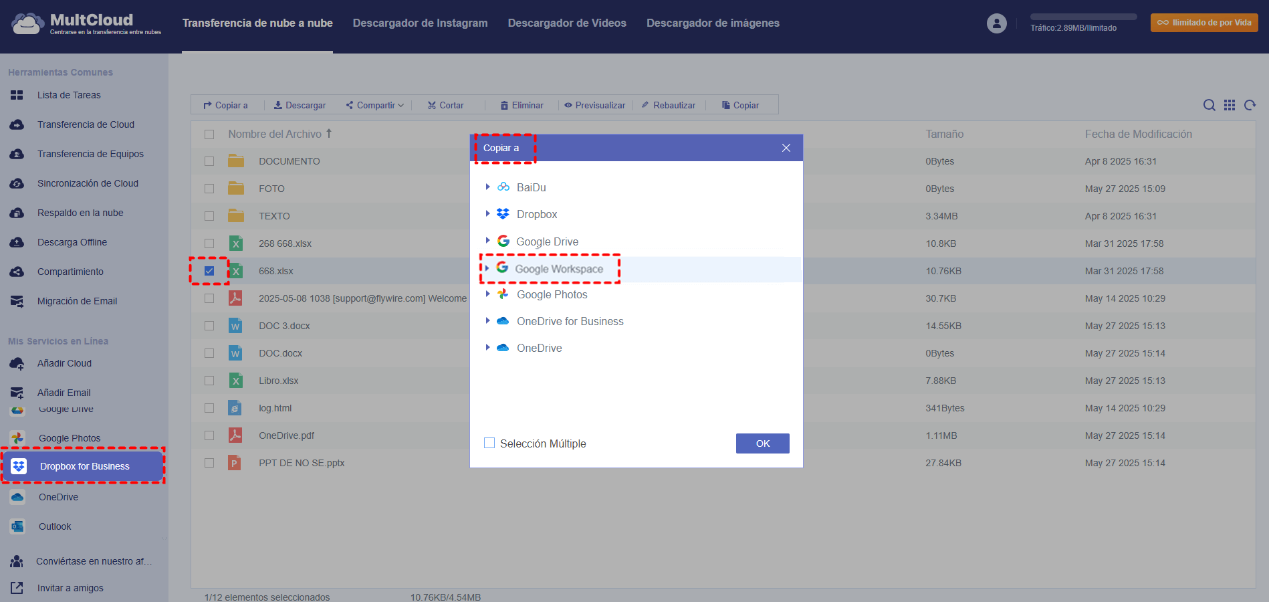Close the Copiar a dialog

[x=786, y=148]
